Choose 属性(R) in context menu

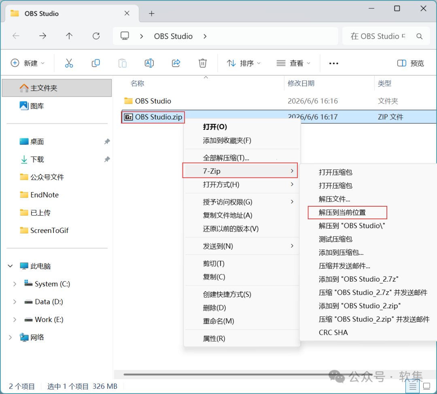tap(242, 338)
